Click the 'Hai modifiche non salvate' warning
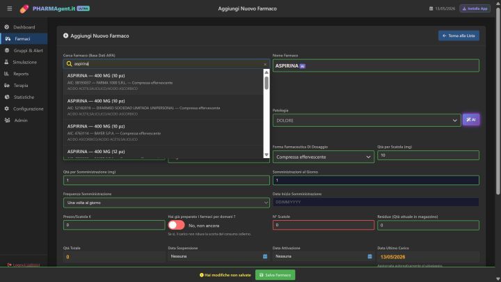501x282 pixels. [x=225, y=275]
